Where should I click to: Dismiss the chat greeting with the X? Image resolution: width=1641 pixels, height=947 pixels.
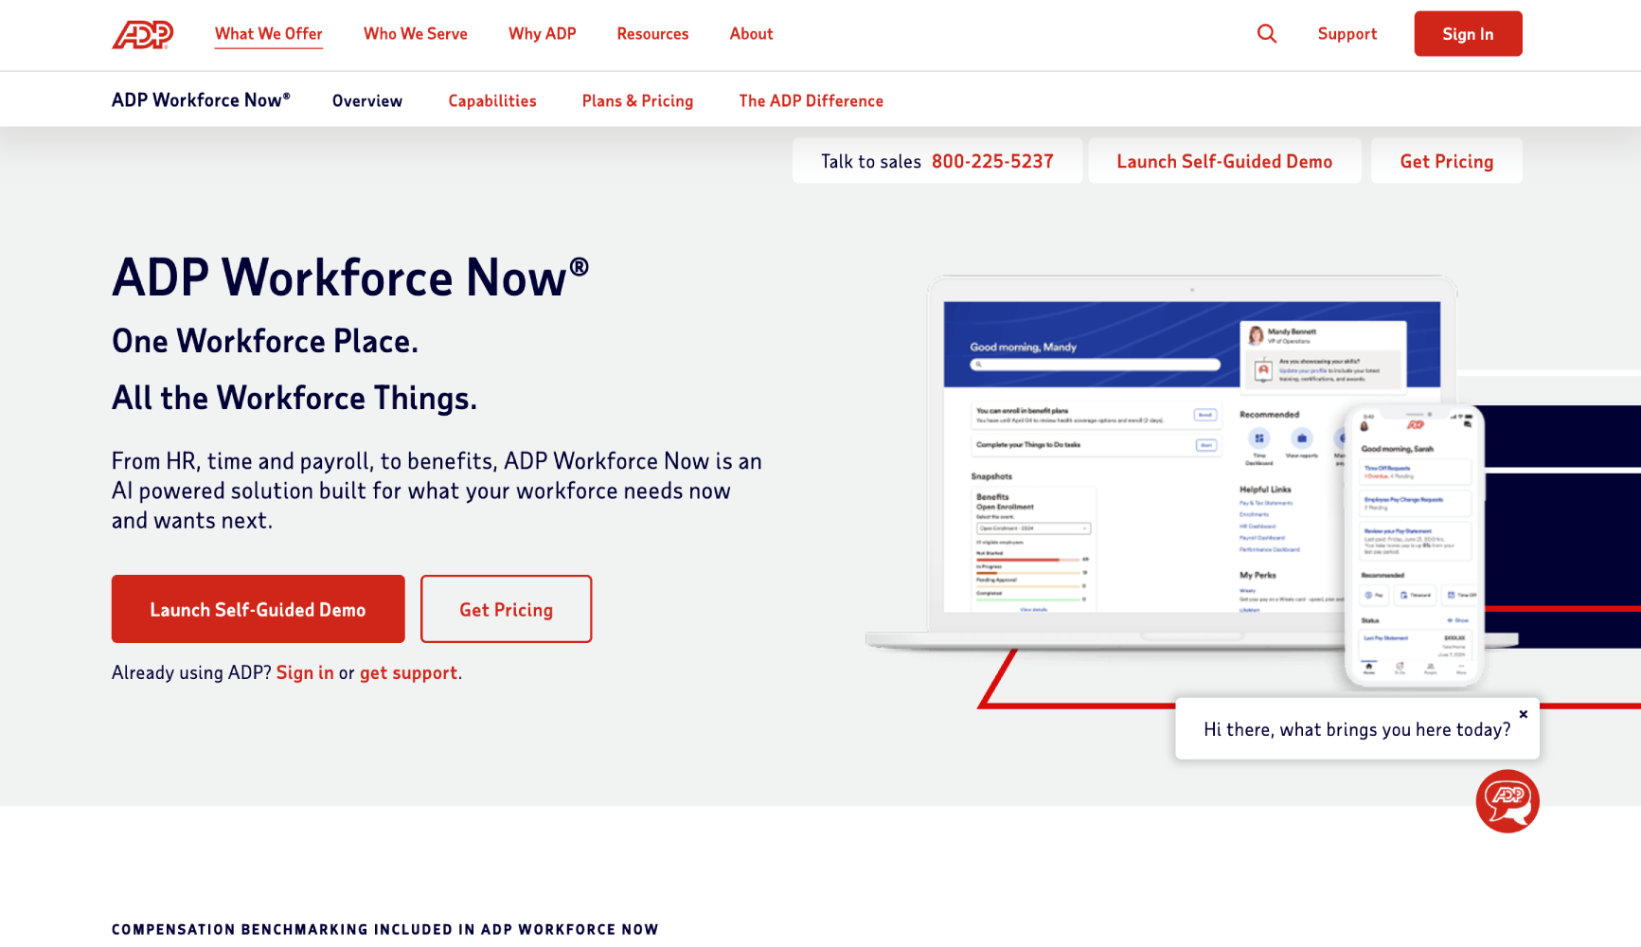click(1524, 714)
